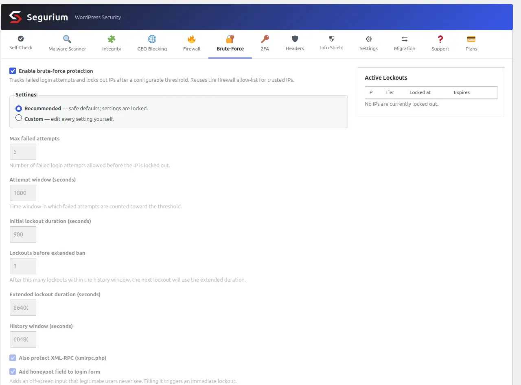
Task: Toggle Also protect XML-RPC checkbox
Action: [13, 358]
